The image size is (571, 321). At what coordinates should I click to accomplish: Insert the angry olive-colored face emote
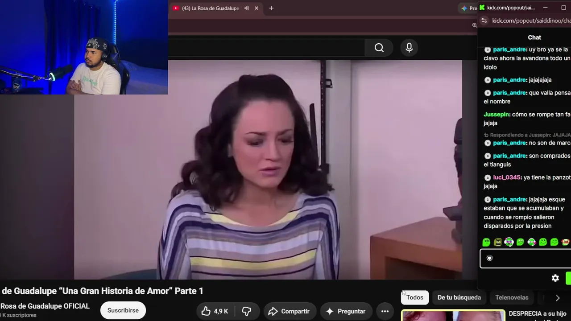(x=497, y=242)
